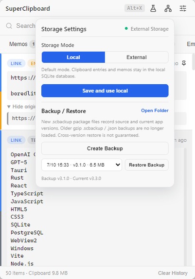Screen dimensions: 195x279
Task: Click the 'Node.js' line in entry
Action: coord(22,263)
